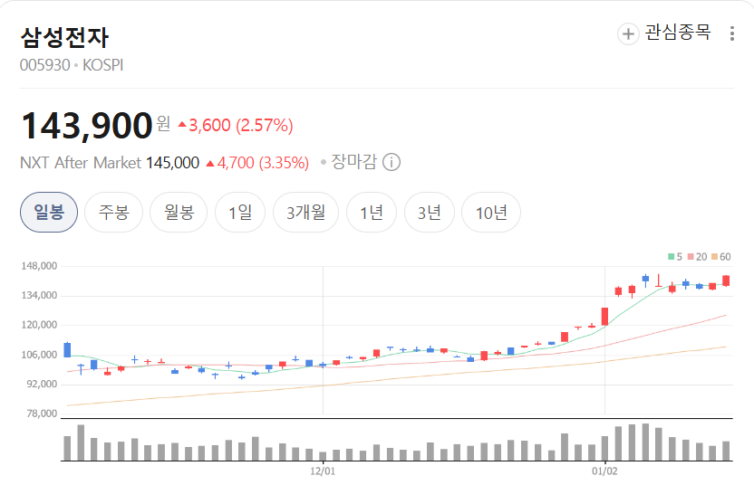Screen dimensions: 754x485
Task: Show the 3년 three-year chart
Action: pos(430,213)
